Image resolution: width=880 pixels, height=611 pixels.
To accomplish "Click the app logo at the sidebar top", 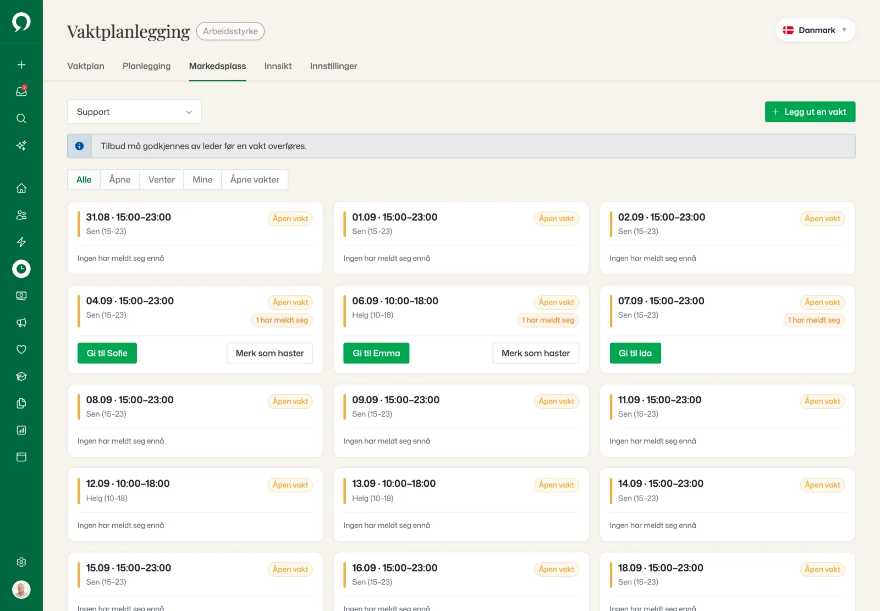I will click(21, 22).
